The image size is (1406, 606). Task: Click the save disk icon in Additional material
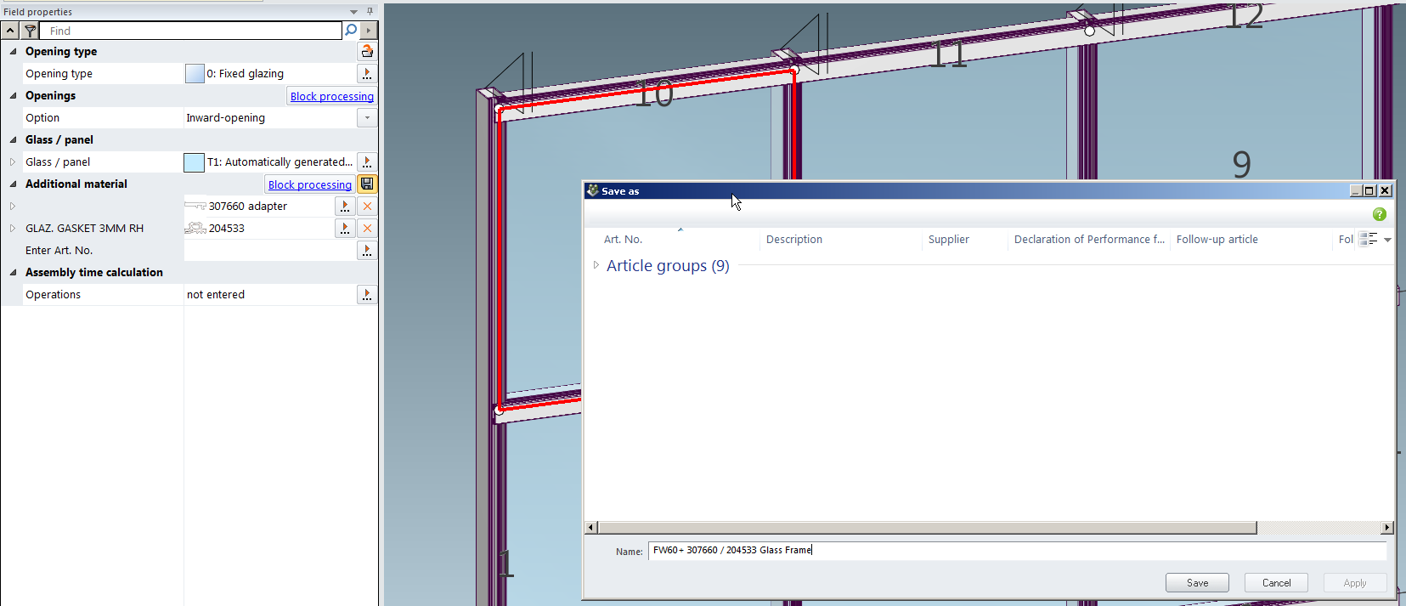click(367, 184)
